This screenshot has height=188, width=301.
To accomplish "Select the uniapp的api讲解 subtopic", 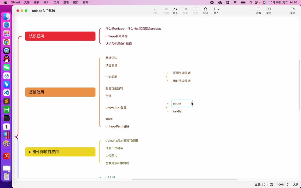I will point(117,126).
